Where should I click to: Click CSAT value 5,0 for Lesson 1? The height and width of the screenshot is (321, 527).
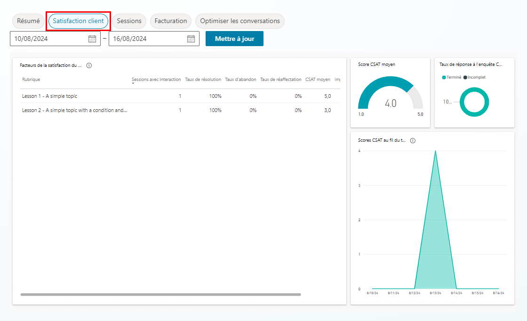(x=327, y=96)
